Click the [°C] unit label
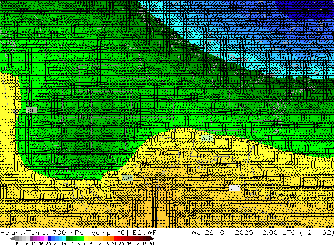The height and width of the screenshot is (245, 334). tap(122, 233)
